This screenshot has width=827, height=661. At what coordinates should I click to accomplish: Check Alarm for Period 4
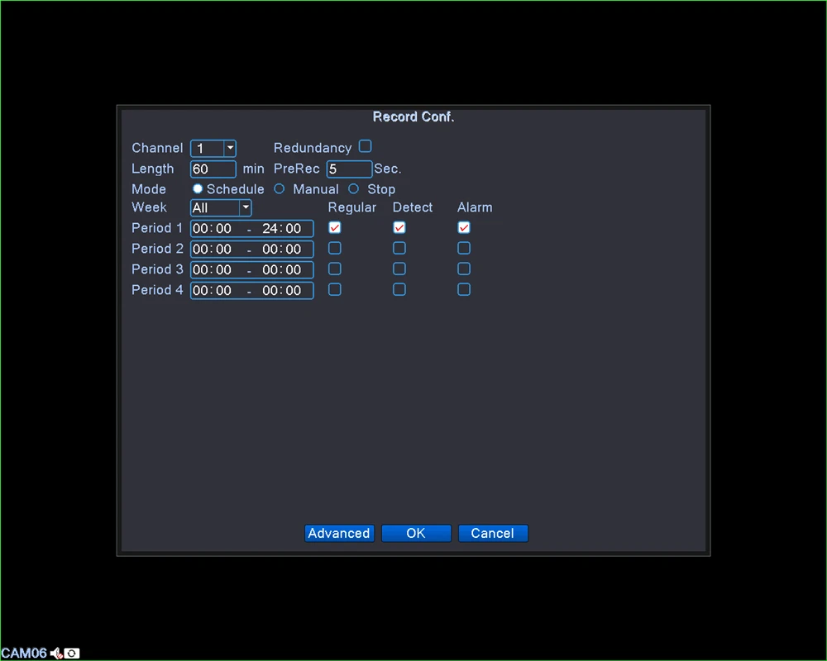pos(464,289)
